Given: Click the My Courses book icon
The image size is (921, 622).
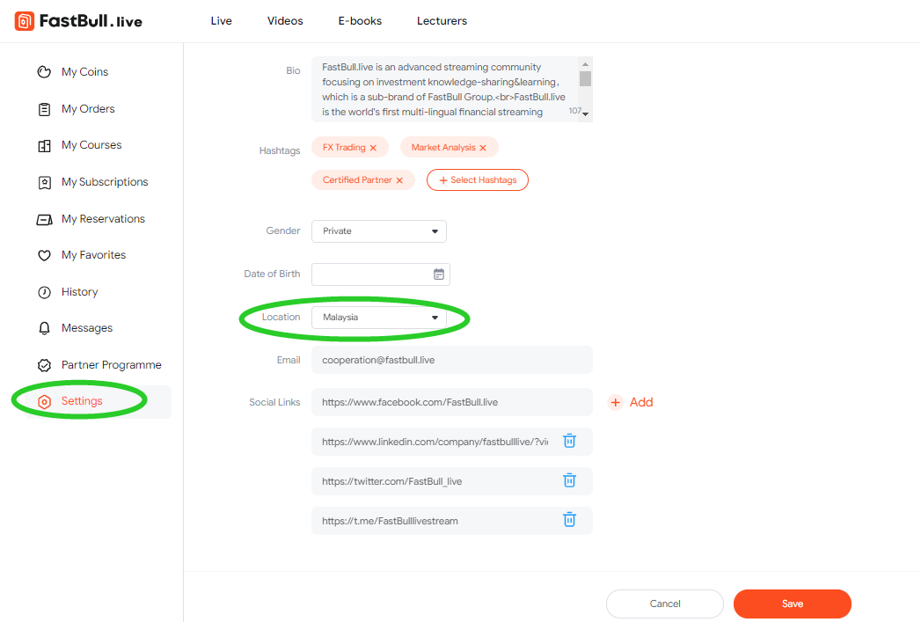Looking at the screenshot, I should [x=44, y=146].
